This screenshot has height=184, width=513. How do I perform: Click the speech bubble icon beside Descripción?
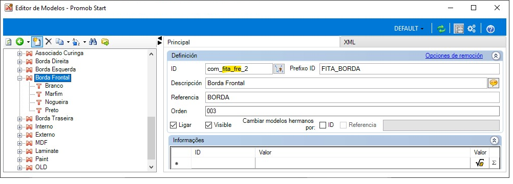pyautogui.click(x=494, y=83)
